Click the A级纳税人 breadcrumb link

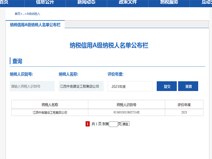tap(34, 14)
